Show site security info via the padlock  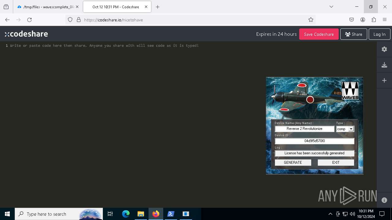[x=79, y=20]
